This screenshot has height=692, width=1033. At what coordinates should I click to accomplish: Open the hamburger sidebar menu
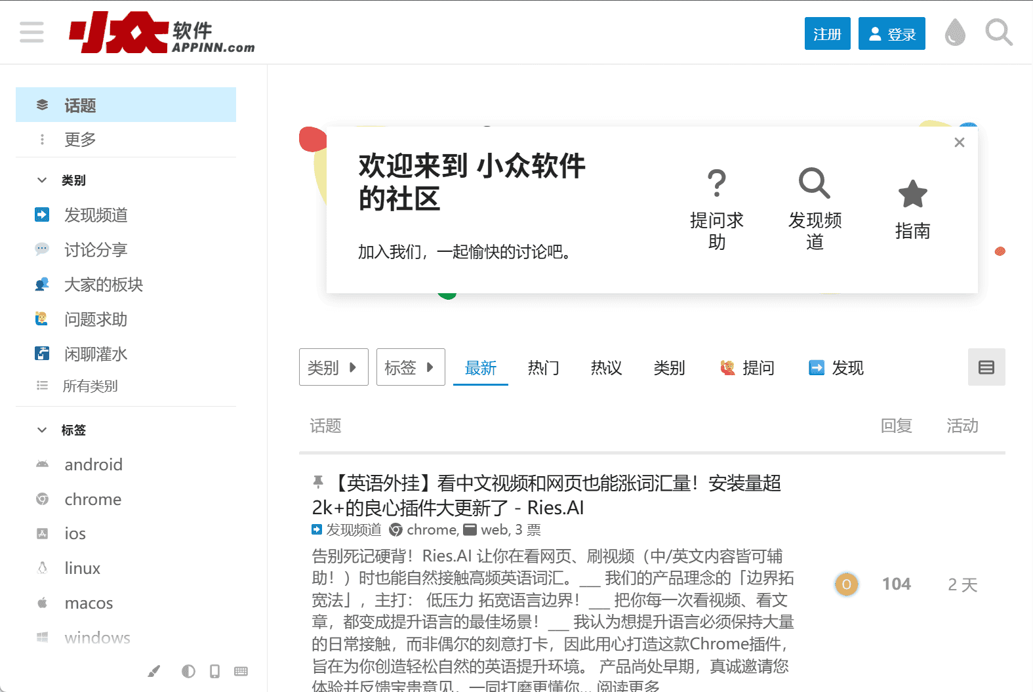[31, 32]
